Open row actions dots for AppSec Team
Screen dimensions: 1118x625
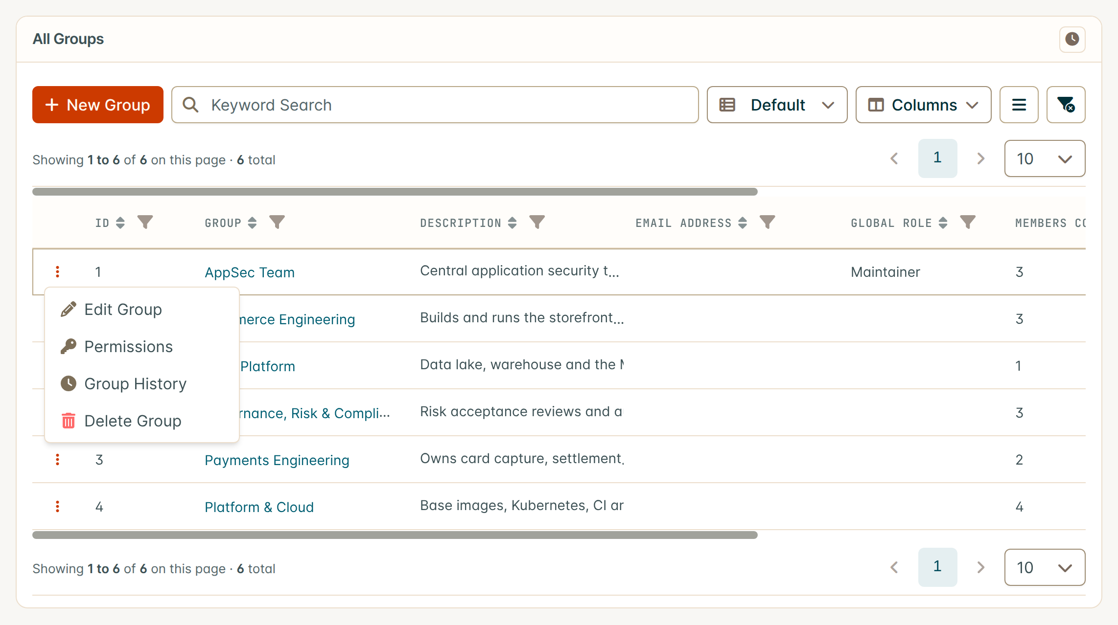click(x=57, y=272)
